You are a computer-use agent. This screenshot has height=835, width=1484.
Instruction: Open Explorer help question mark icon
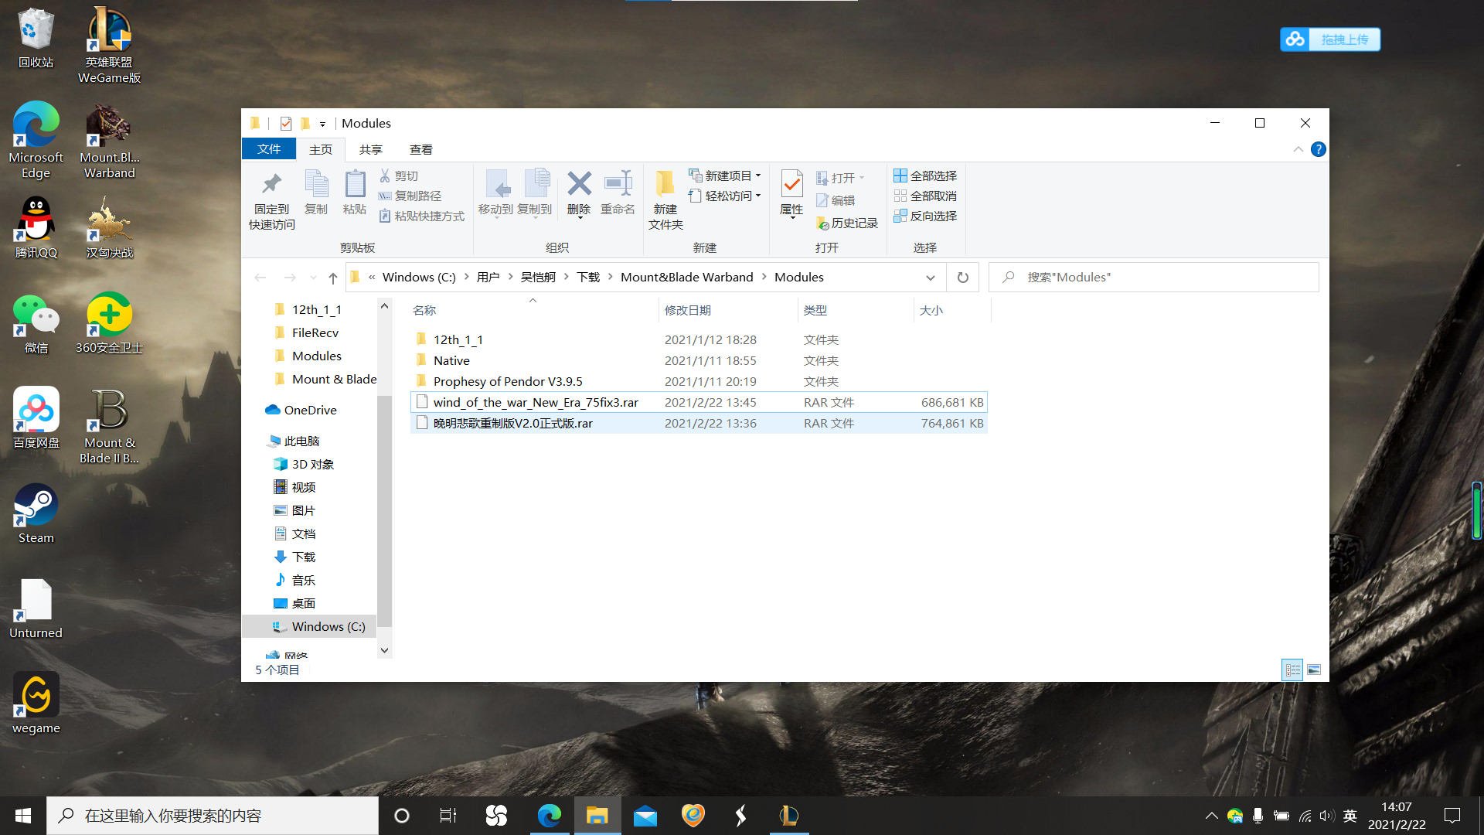[1319, 149]
